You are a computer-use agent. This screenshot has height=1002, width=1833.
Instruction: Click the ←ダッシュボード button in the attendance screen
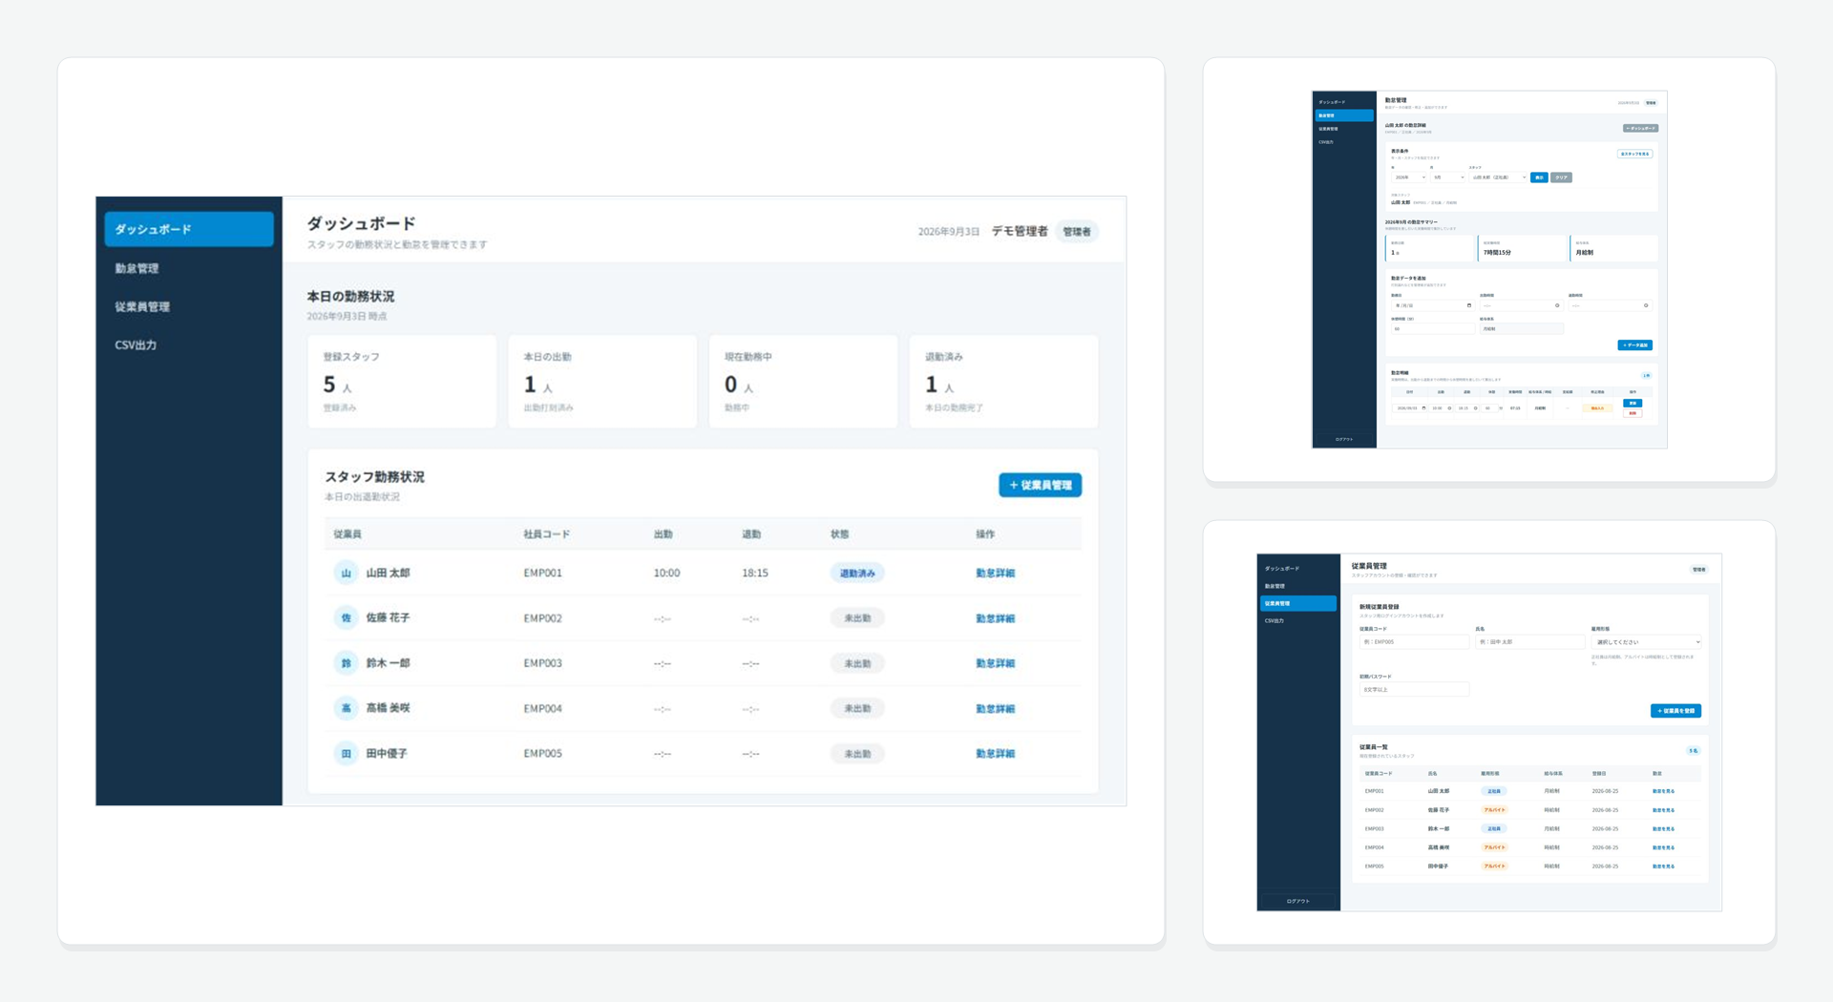coord(1640,128)
